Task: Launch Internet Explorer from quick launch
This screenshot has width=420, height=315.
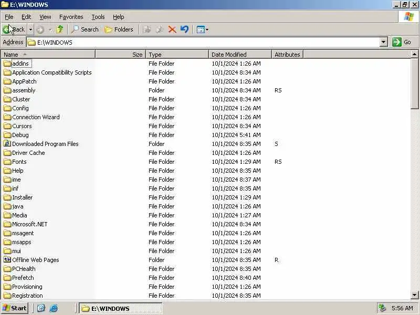Action: point(54,308)
